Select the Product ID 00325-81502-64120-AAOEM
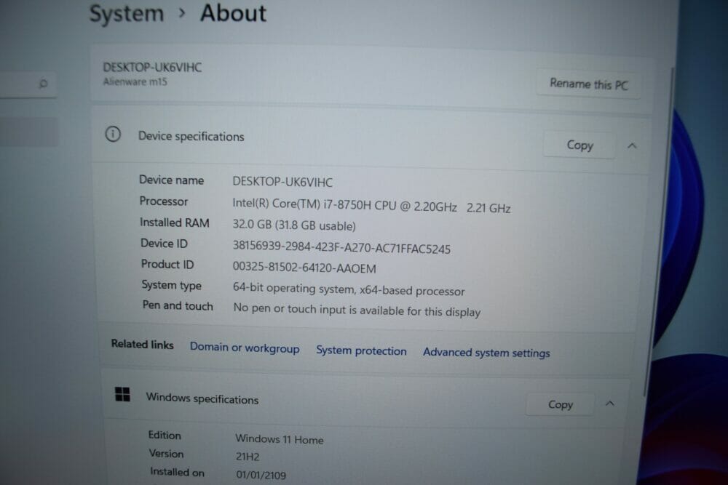The height and width of the screenshot is (485, 728). [304, 268]
